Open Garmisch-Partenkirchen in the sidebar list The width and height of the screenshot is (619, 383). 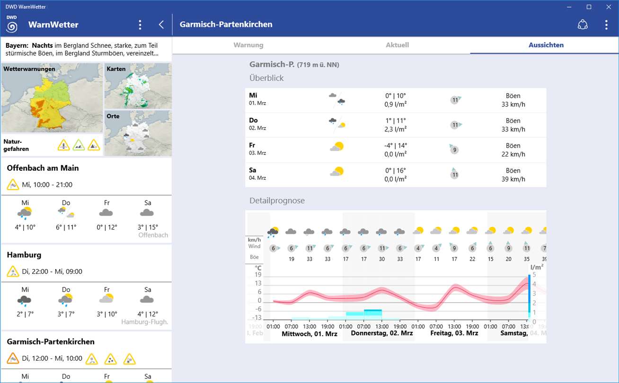51,342
